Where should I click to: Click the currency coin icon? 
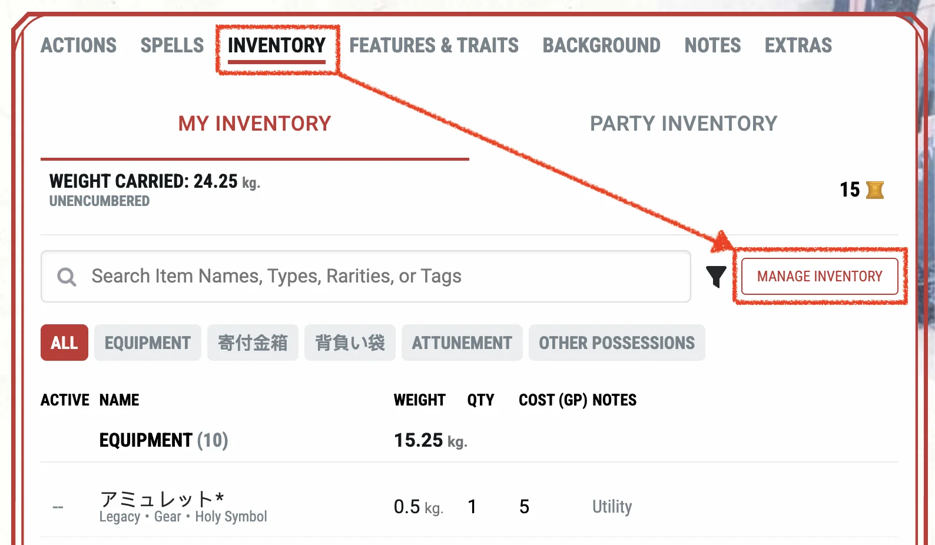point(875,190)
